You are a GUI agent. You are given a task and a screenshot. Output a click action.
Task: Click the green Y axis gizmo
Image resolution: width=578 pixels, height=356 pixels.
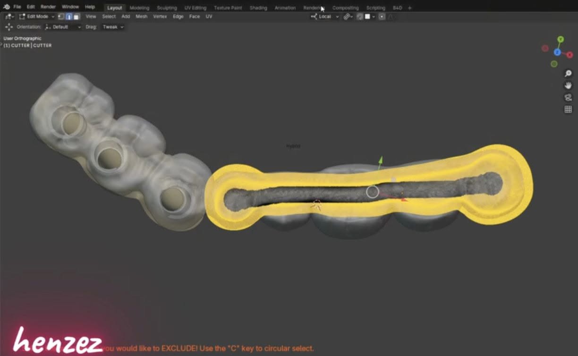(x=560, y=39)
